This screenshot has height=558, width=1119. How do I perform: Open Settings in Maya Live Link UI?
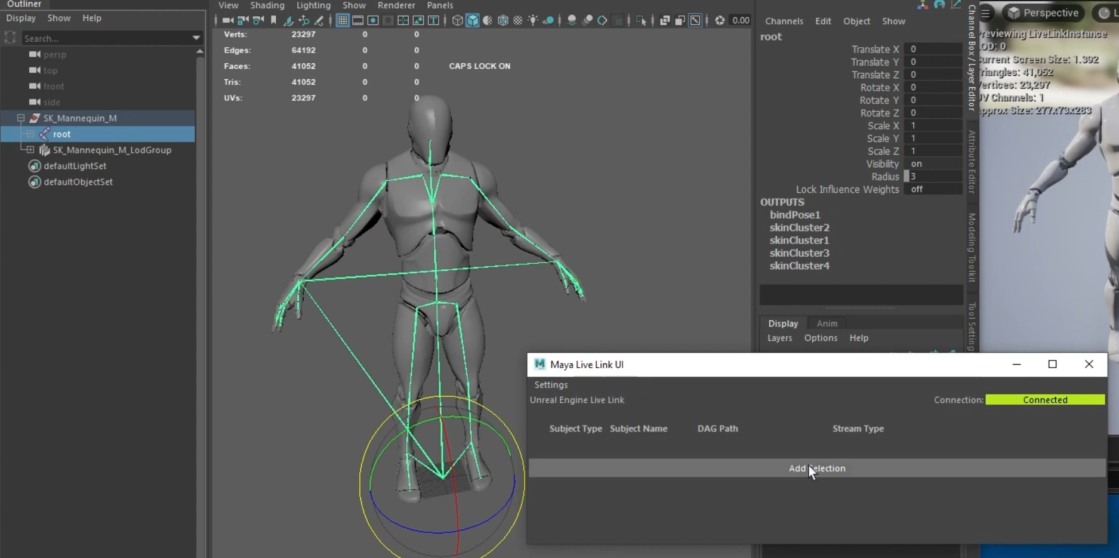coord(551,385)
